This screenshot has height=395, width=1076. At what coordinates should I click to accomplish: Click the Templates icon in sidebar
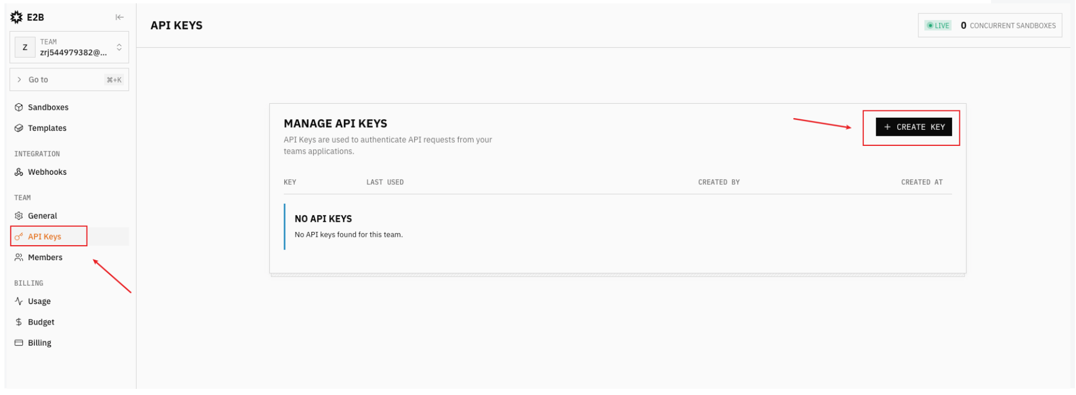coord(19,128)
